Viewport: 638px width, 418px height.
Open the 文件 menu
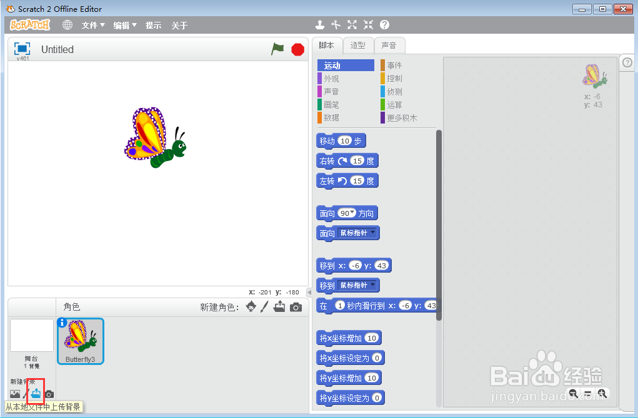93,25
